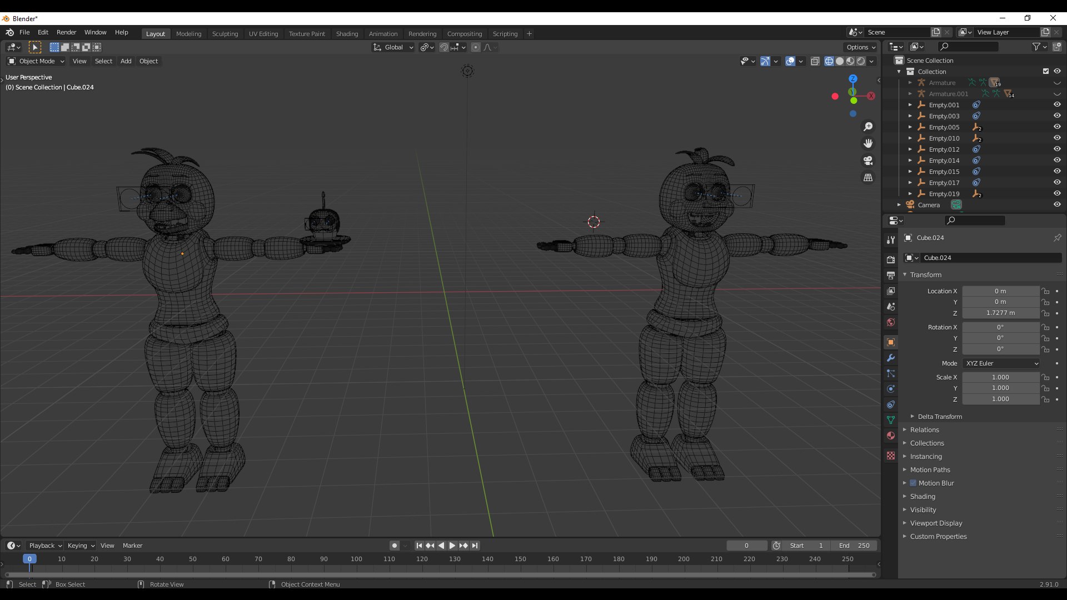Open the Physics properties tab
The image size is (1067, 600).
[x=891, y=389]
